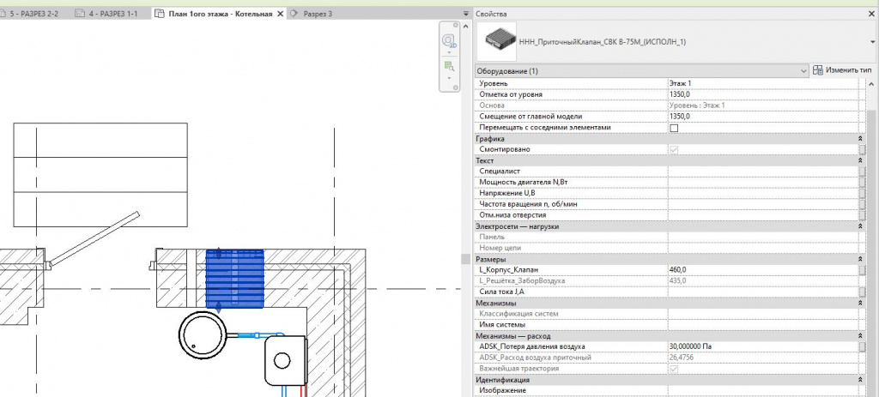This screenshot has height=397, width=879.
Task: Collapse the Размеры section
Action: (860, 259)
